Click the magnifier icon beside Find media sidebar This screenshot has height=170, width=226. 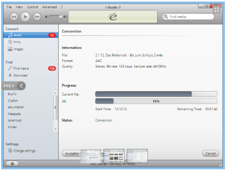[10, 68]
